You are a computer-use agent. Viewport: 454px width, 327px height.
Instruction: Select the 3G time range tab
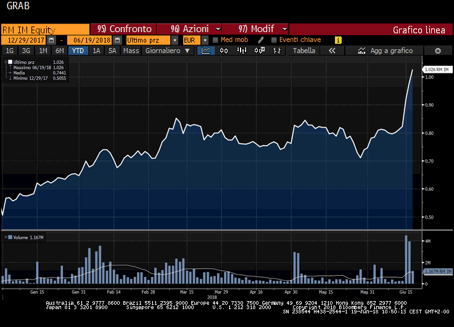(26, 51)
